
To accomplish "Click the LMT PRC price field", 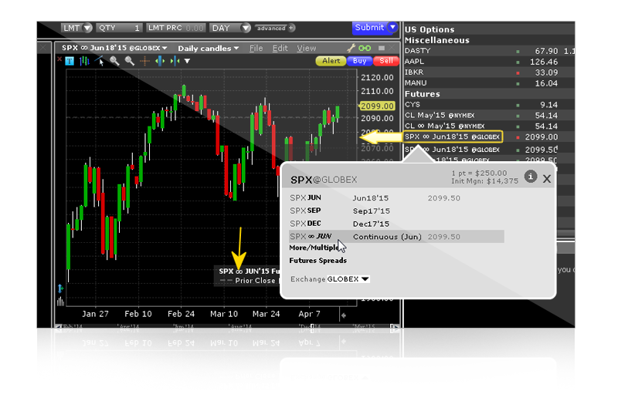I will click(176, 28).
